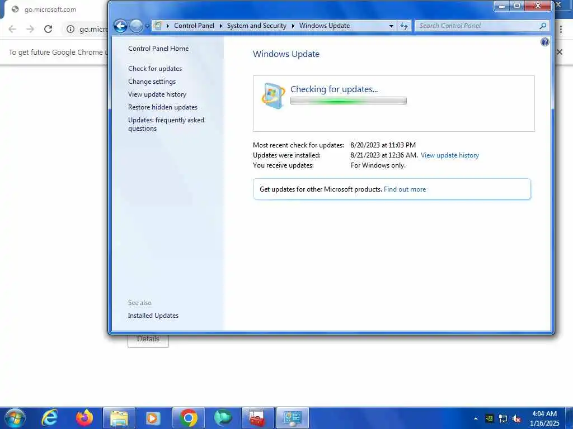Click the Control Panel forward arrow button
573x429 pixels.
[x=136, y=26]
